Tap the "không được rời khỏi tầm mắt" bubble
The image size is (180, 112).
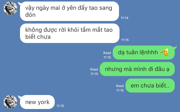tap(70, 33)
